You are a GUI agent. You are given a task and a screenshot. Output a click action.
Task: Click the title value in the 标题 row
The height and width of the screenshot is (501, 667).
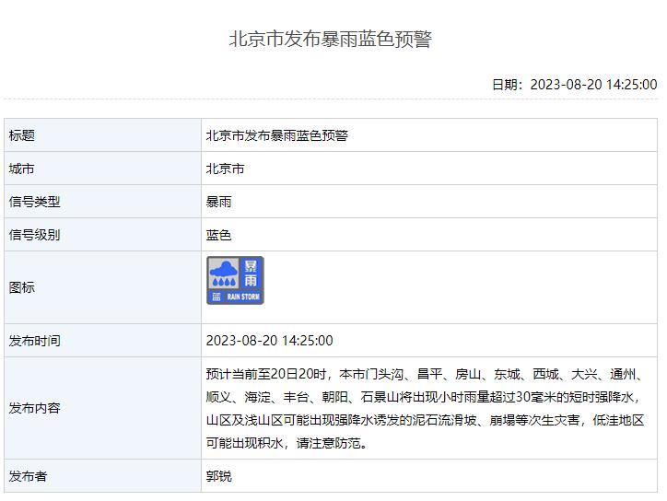[x=276, y=135]
